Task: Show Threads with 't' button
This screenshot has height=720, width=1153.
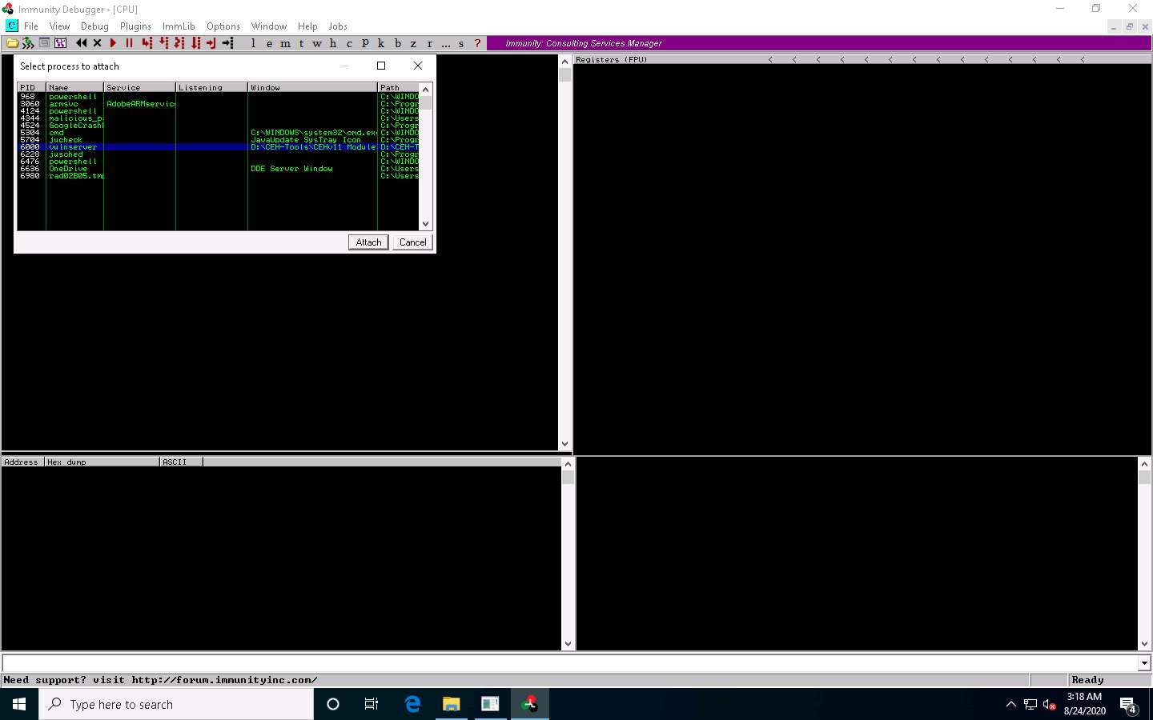Action: point(302,43)
